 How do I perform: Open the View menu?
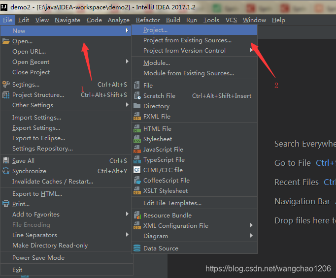(x=42, y=20)
